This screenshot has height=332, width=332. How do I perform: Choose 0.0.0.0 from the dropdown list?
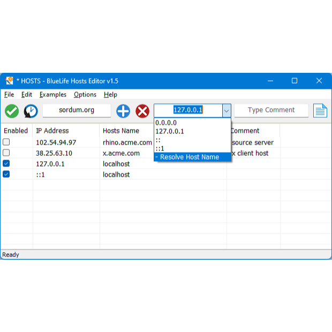pyautogui.click(x=192, y=123)
